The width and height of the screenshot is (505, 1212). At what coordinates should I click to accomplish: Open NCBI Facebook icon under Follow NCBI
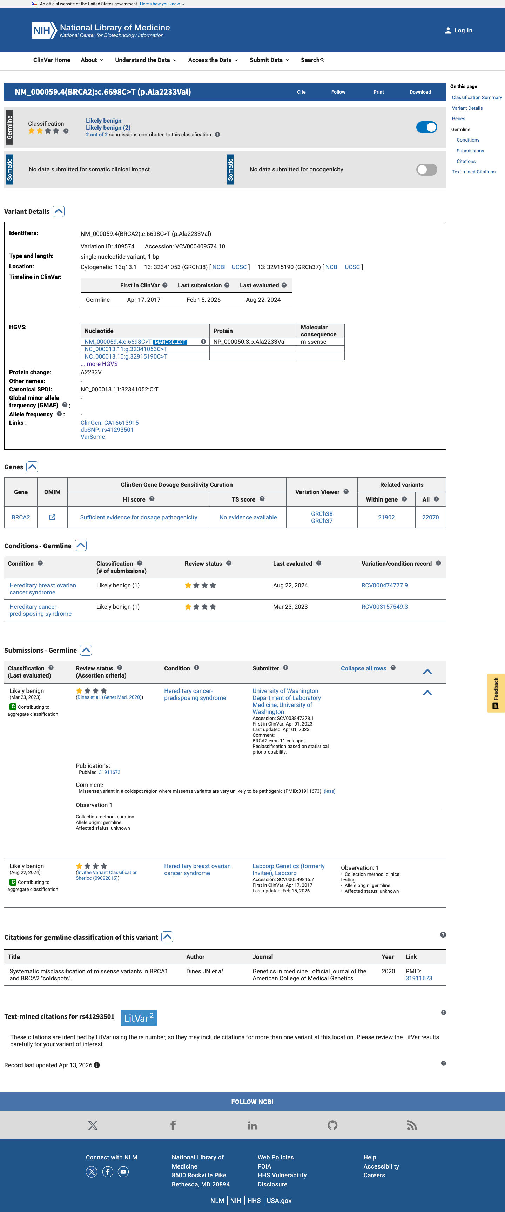173,1125
